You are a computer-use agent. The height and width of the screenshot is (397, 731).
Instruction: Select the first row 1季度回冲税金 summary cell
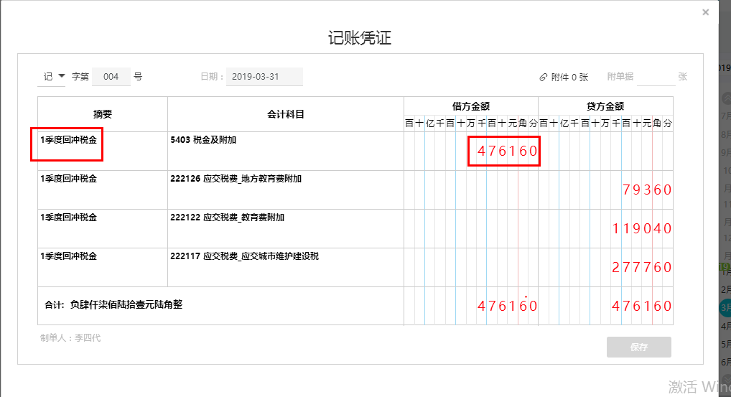click(103, 151)
